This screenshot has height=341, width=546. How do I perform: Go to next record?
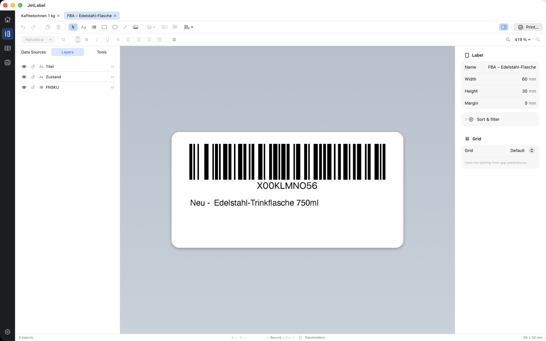pos(294,338)
